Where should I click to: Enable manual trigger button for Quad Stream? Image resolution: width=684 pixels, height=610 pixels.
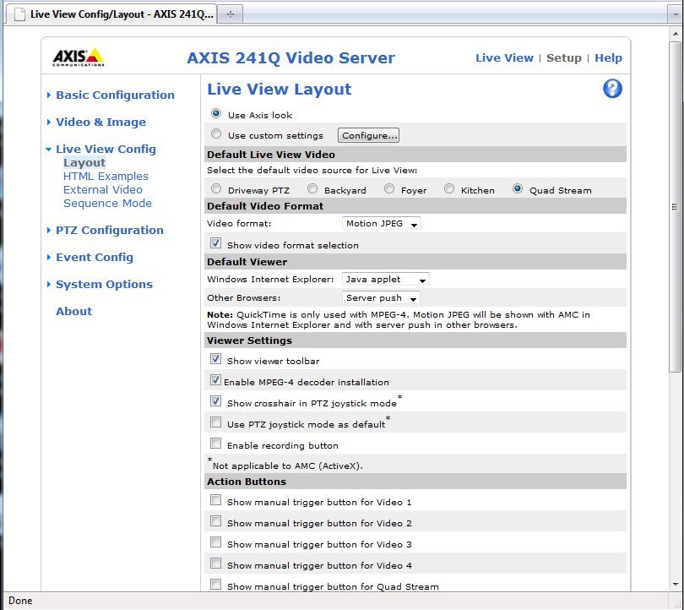click(215, 585)
